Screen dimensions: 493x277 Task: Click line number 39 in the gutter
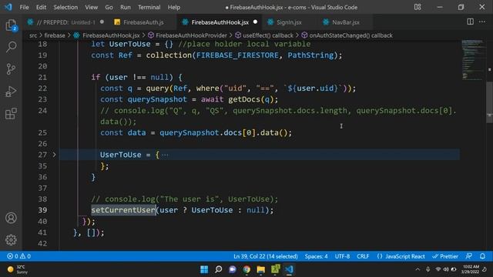(42, 210)
